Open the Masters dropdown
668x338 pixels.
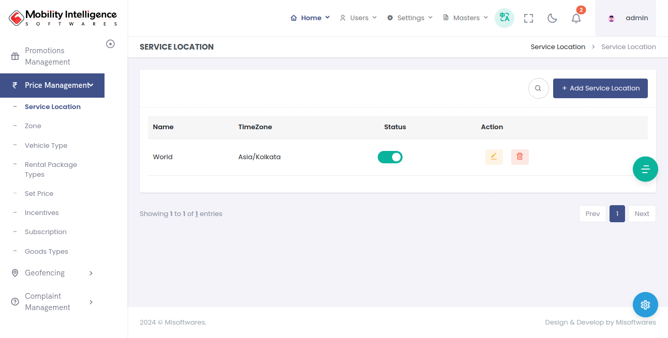(465, 18)
